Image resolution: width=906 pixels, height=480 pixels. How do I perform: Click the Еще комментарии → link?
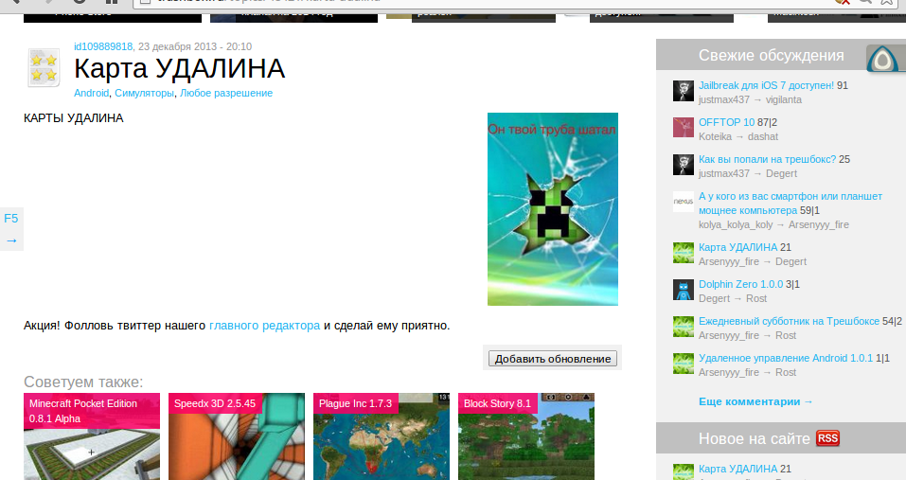pos(755,401)
